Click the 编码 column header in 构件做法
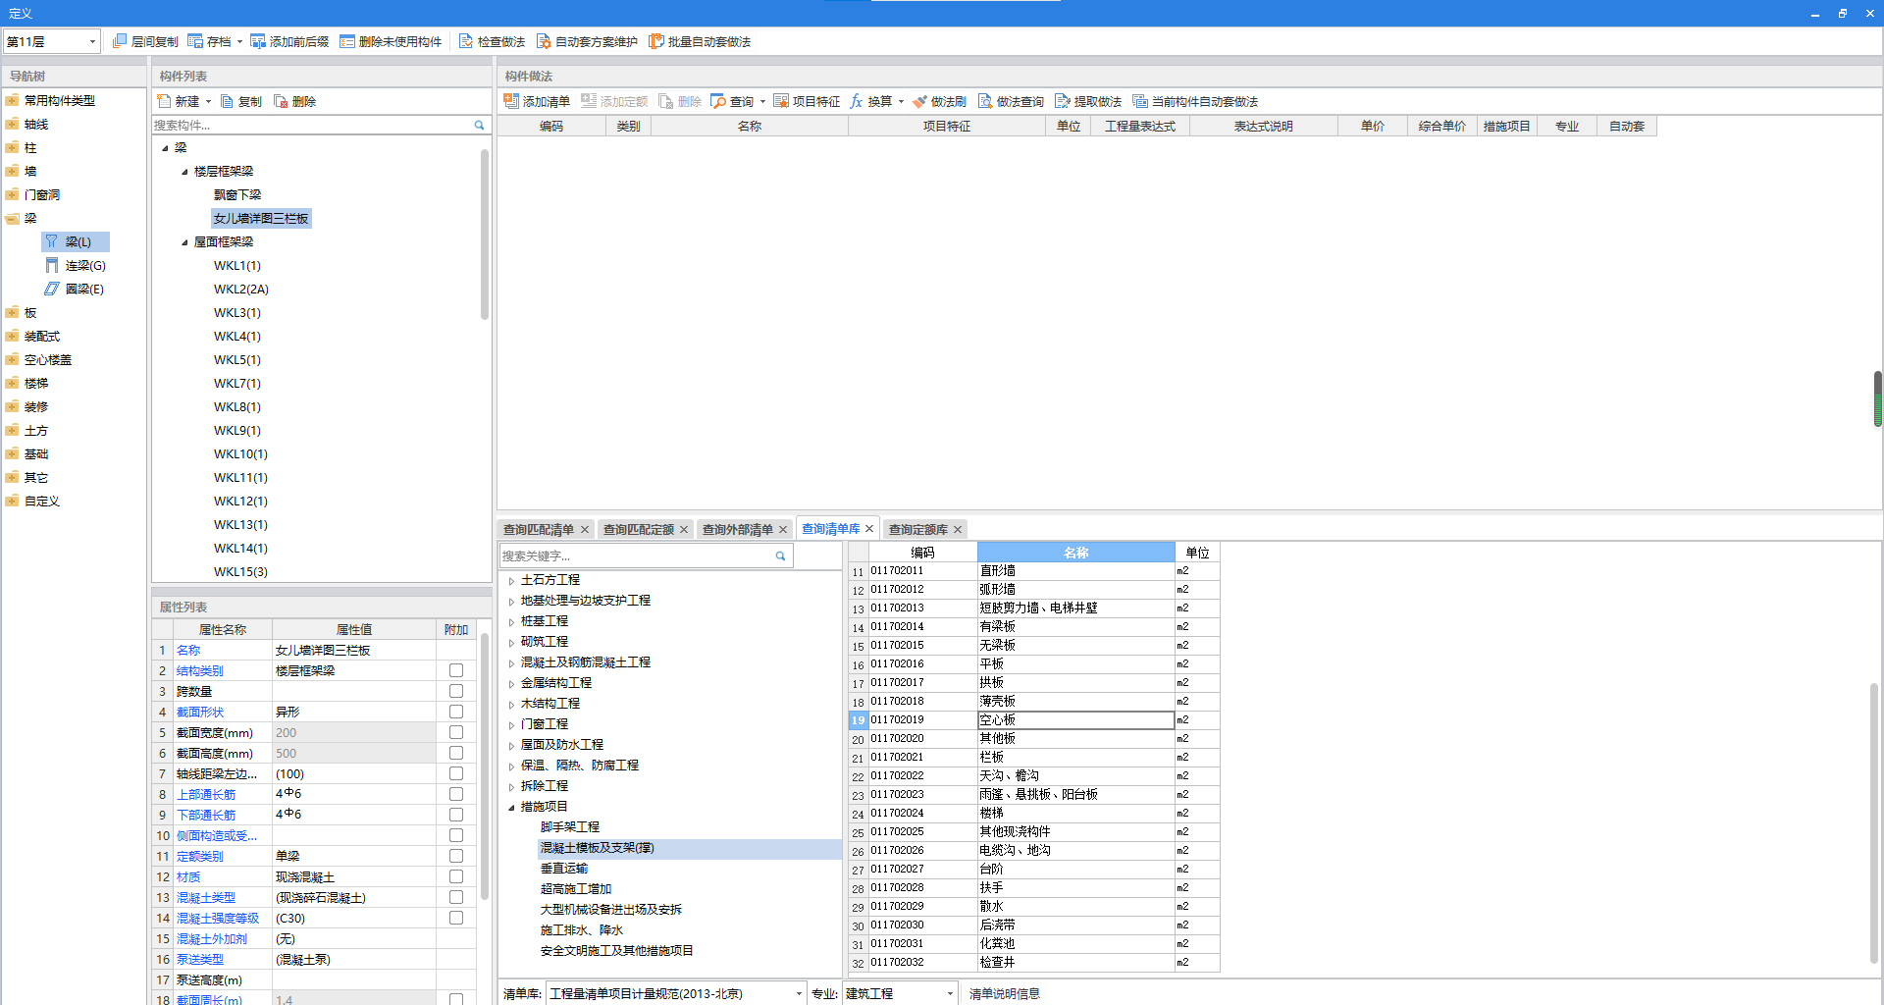1884x1005 pixels. coord(550,126)
